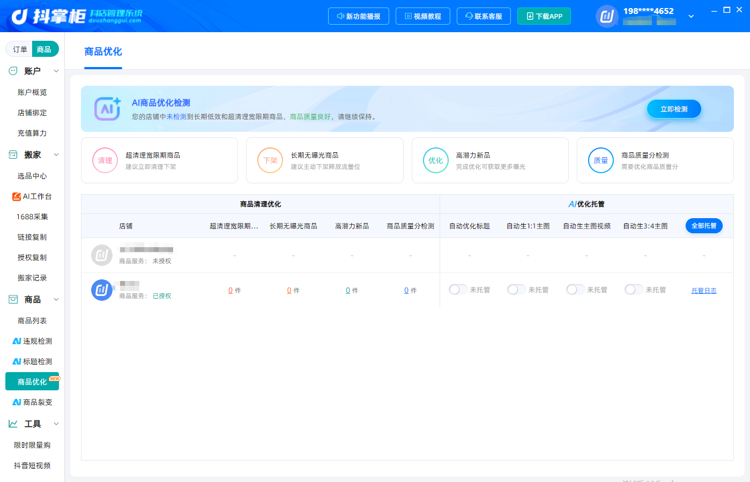The image size is (750, 482).
Task: Click the 工具 section chart icon
Action: [13, 424]
